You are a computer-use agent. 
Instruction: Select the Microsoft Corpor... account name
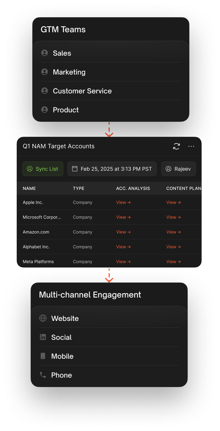(x=42, y=217)
